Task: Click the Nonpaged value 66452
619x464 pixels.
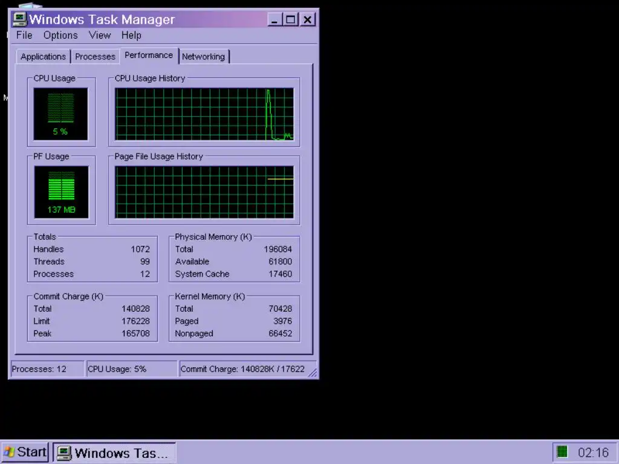Action: pos(280,333)
